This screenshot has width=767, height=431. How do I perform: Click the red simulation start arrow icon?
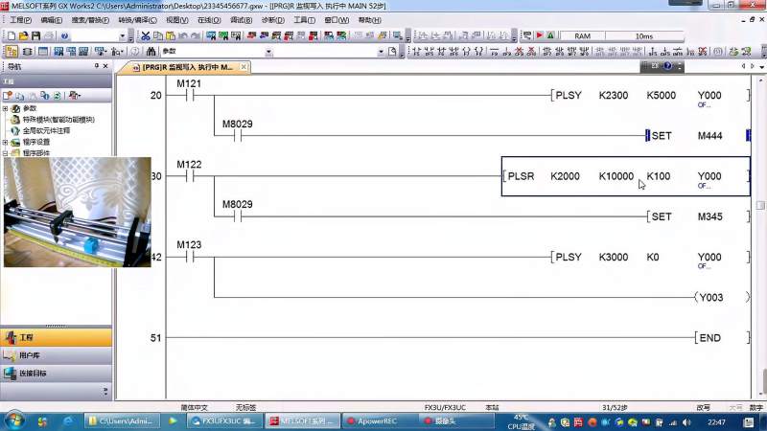point(539,35)
